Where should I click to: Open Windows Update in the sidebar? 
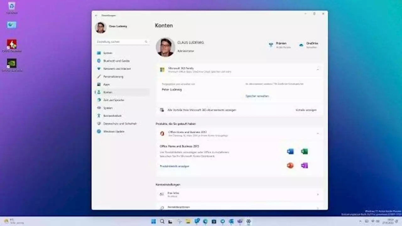click(x=122, y=132)
